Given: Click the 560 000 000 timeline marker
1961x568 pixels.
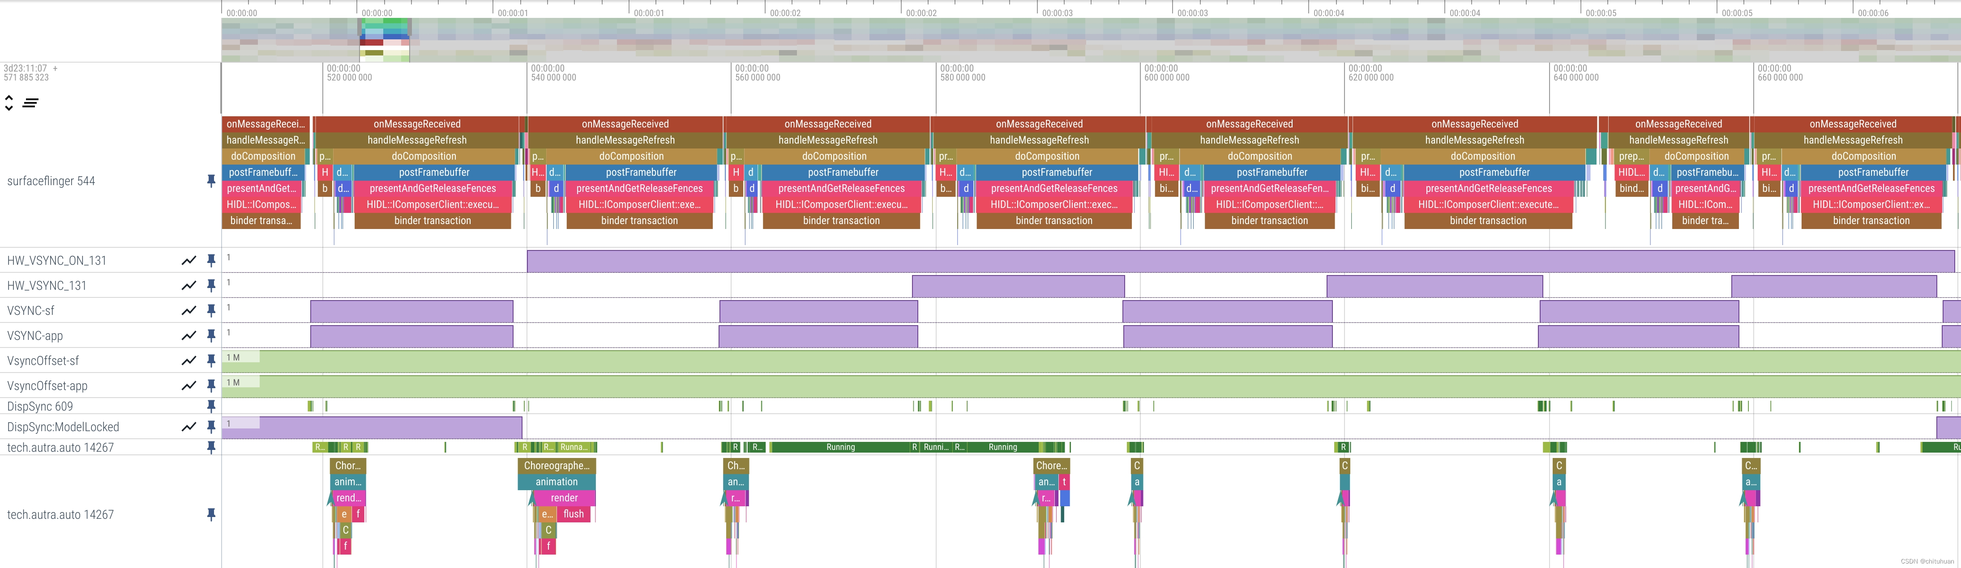Looking at the screenshot, I should coord(758,77).
